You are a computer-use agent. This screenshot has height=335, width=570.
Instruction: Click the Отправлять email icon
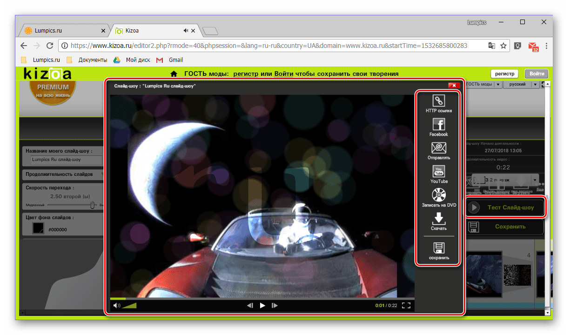(438, 148)
